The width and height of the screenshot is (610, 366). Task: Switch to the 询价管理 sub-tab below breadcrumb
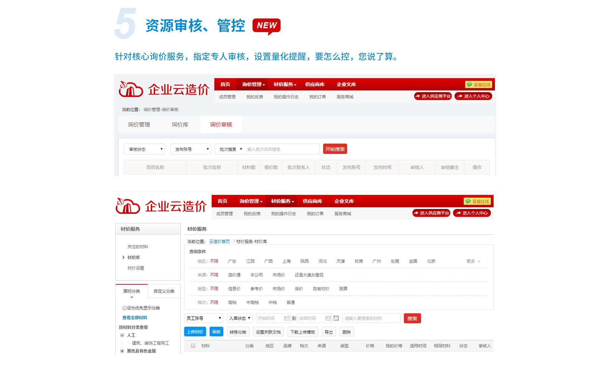click(139, 125)
